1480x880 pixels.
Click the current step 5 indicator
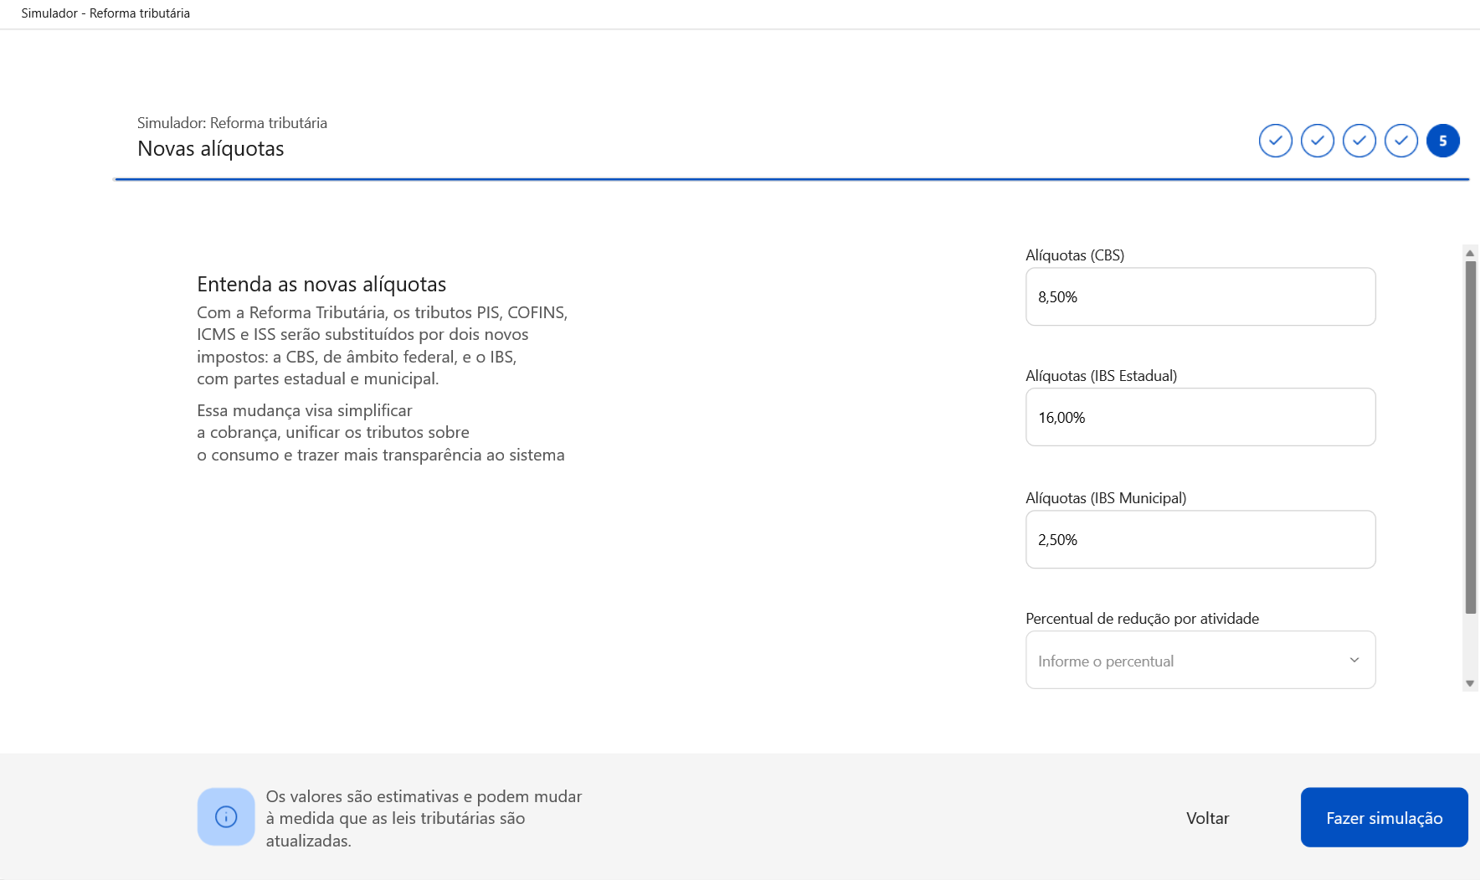point(1442,141)
